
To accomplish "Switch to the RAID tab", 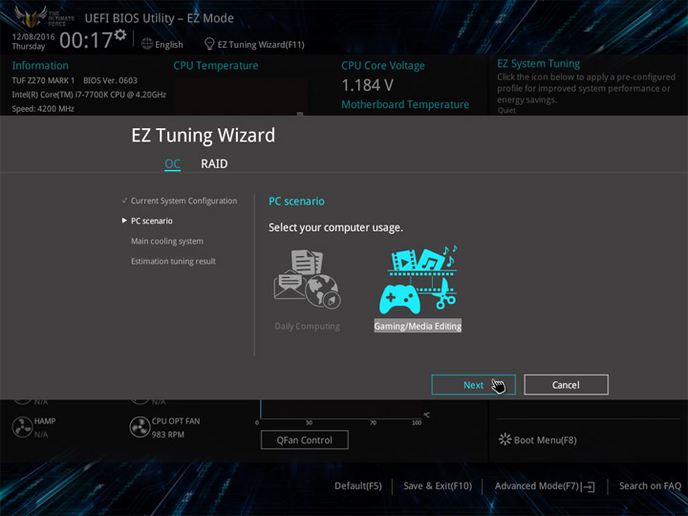I will click(x=214, y=163).
